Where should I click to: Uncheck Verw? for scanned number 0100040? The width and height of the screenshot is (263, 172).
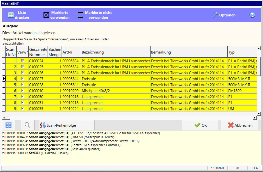click(22, 91)
